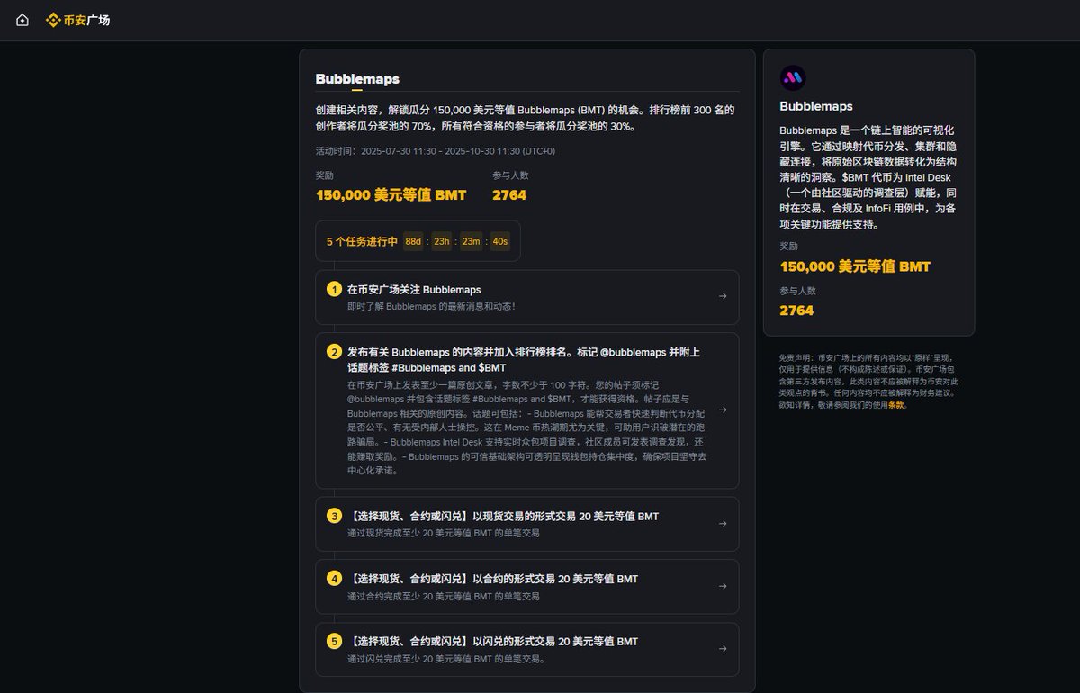Open task 以合约的形式交易 20 美元等值 BMT
This screenshot has width=1080, height=693.
coord(527,587)
